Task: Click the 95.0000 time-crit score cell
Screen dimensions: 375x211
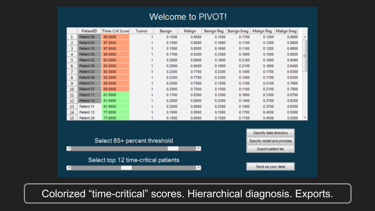Action: (x=116, y=54)
